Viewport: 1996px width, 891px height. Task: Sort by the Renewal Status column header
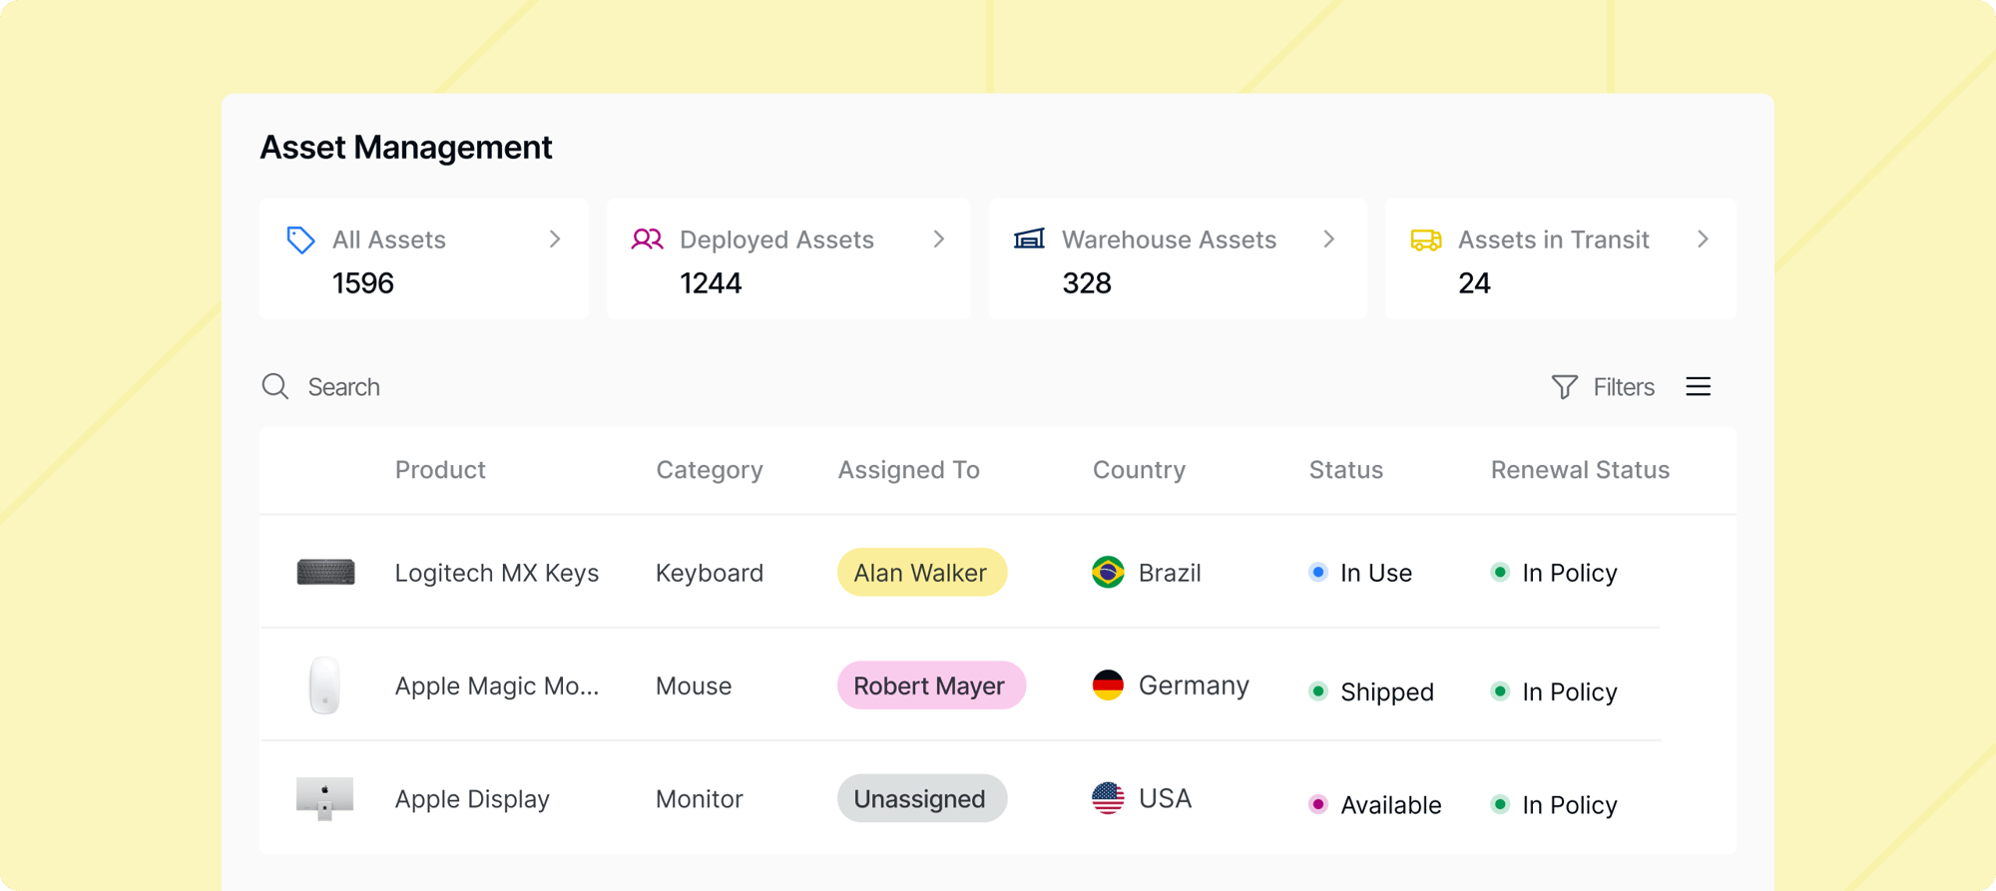1580,470
